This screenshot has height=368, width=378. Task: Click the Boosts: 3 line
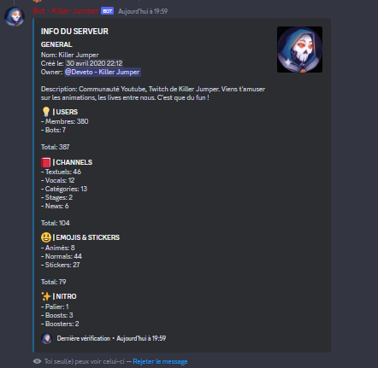point(57,315)
